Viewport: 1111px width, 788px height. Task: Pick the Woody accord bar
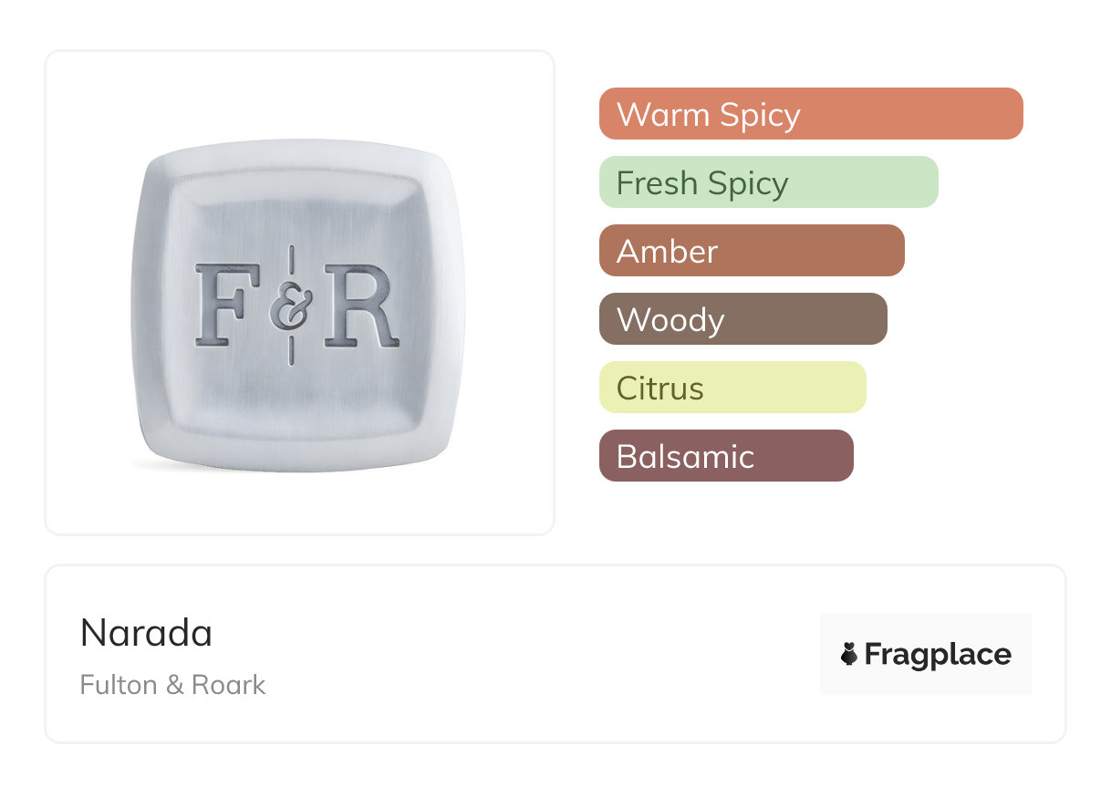tap(742, 319)
